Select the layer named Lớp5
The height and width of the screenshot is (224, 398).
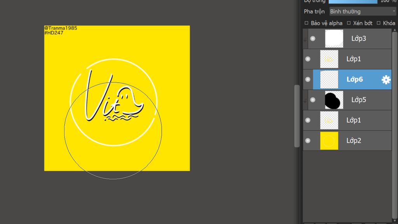point(359,100)
